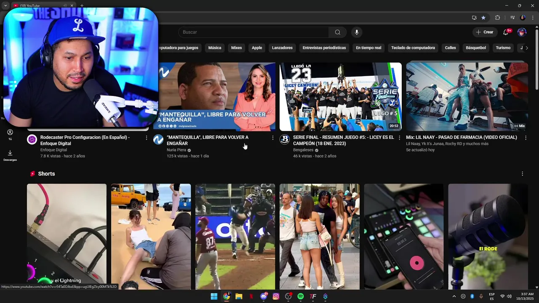Select the Mixes filter chip
539x303 pixels.
pyautogui.click(x=237, y=48)
